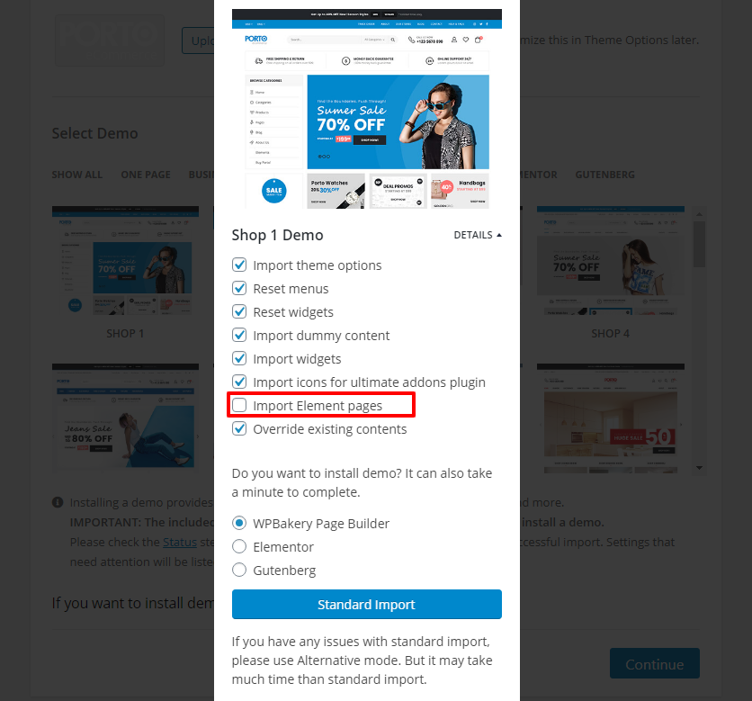Select Elementor radio option
The image size is (752, 701).
click(239, 546)
